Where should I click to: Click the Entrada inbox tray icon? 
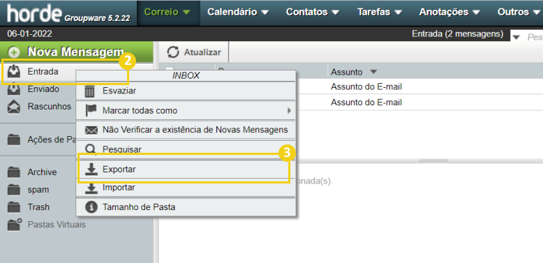point(14,72)
